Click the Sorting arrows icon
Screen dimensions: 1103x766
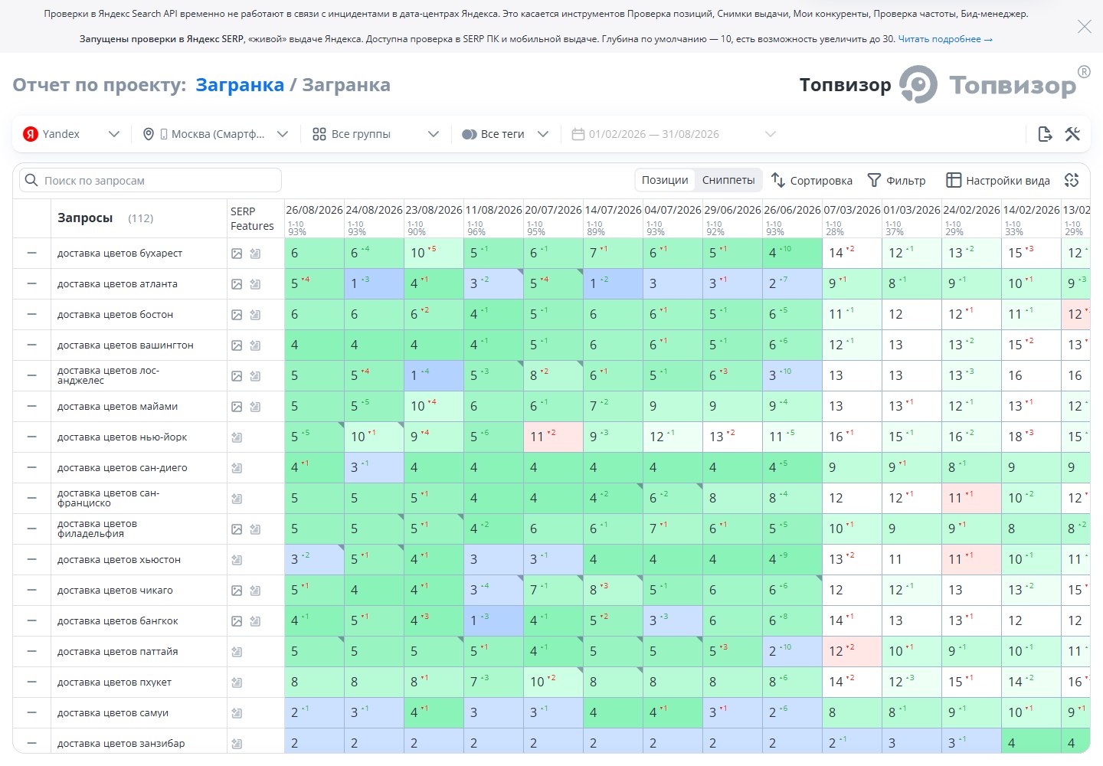[778, 180]
